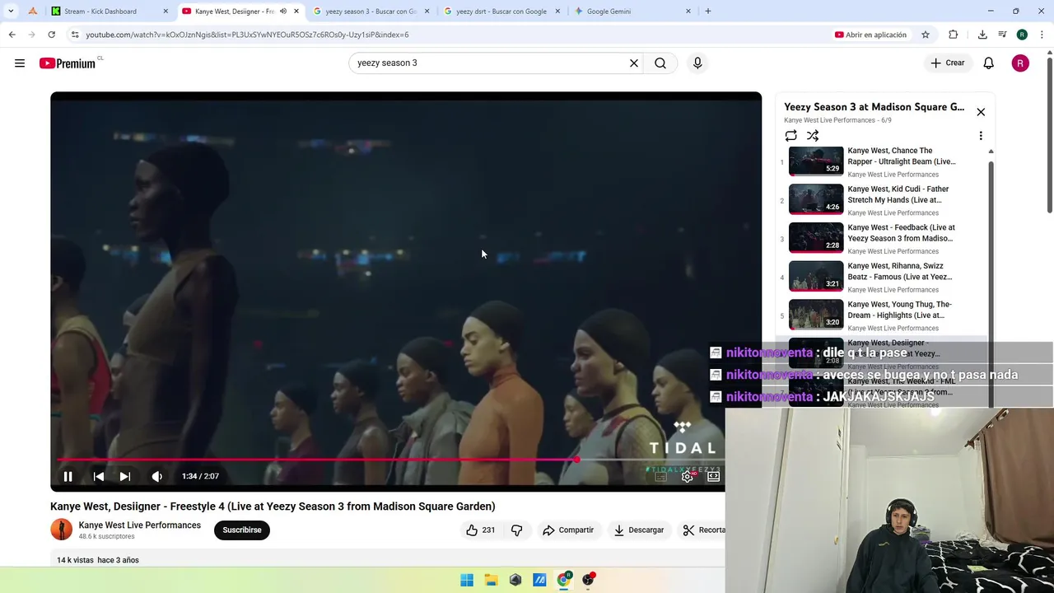Open playlist more options menu
The image size is (1054, 593).
(x=981, y=136)
